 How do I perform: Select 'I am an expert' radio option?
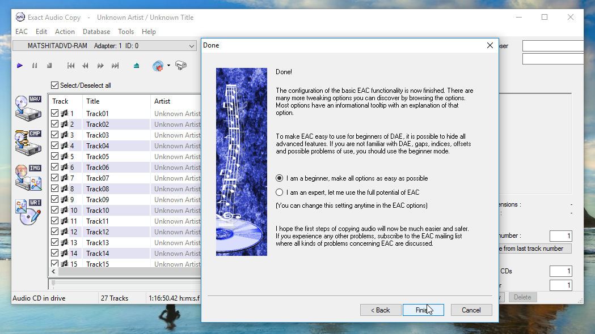click(x=280, y=192)
